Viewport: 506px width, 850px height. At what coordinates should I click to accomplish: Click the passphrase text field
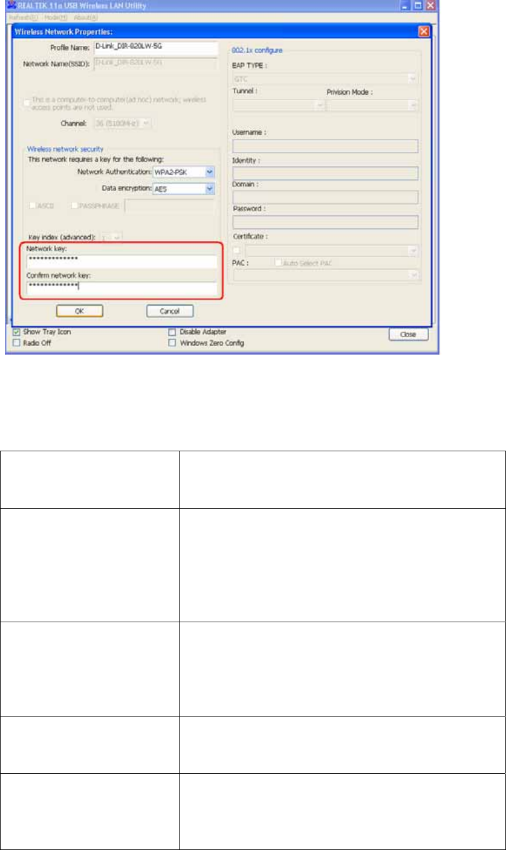[170, 207]
